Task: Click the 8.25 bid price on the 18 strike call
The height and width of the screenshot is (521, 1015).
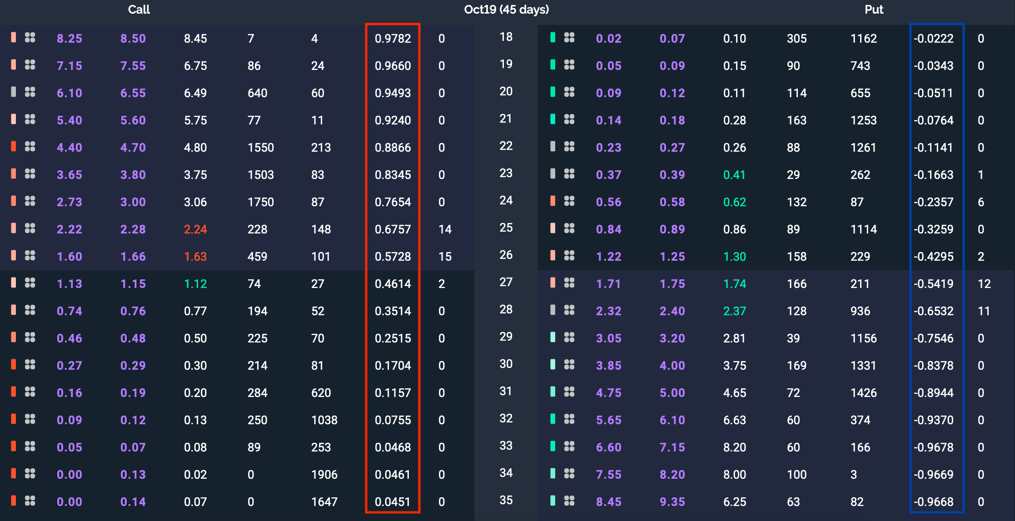Action: pyautogui.click(x=69, y=38)
